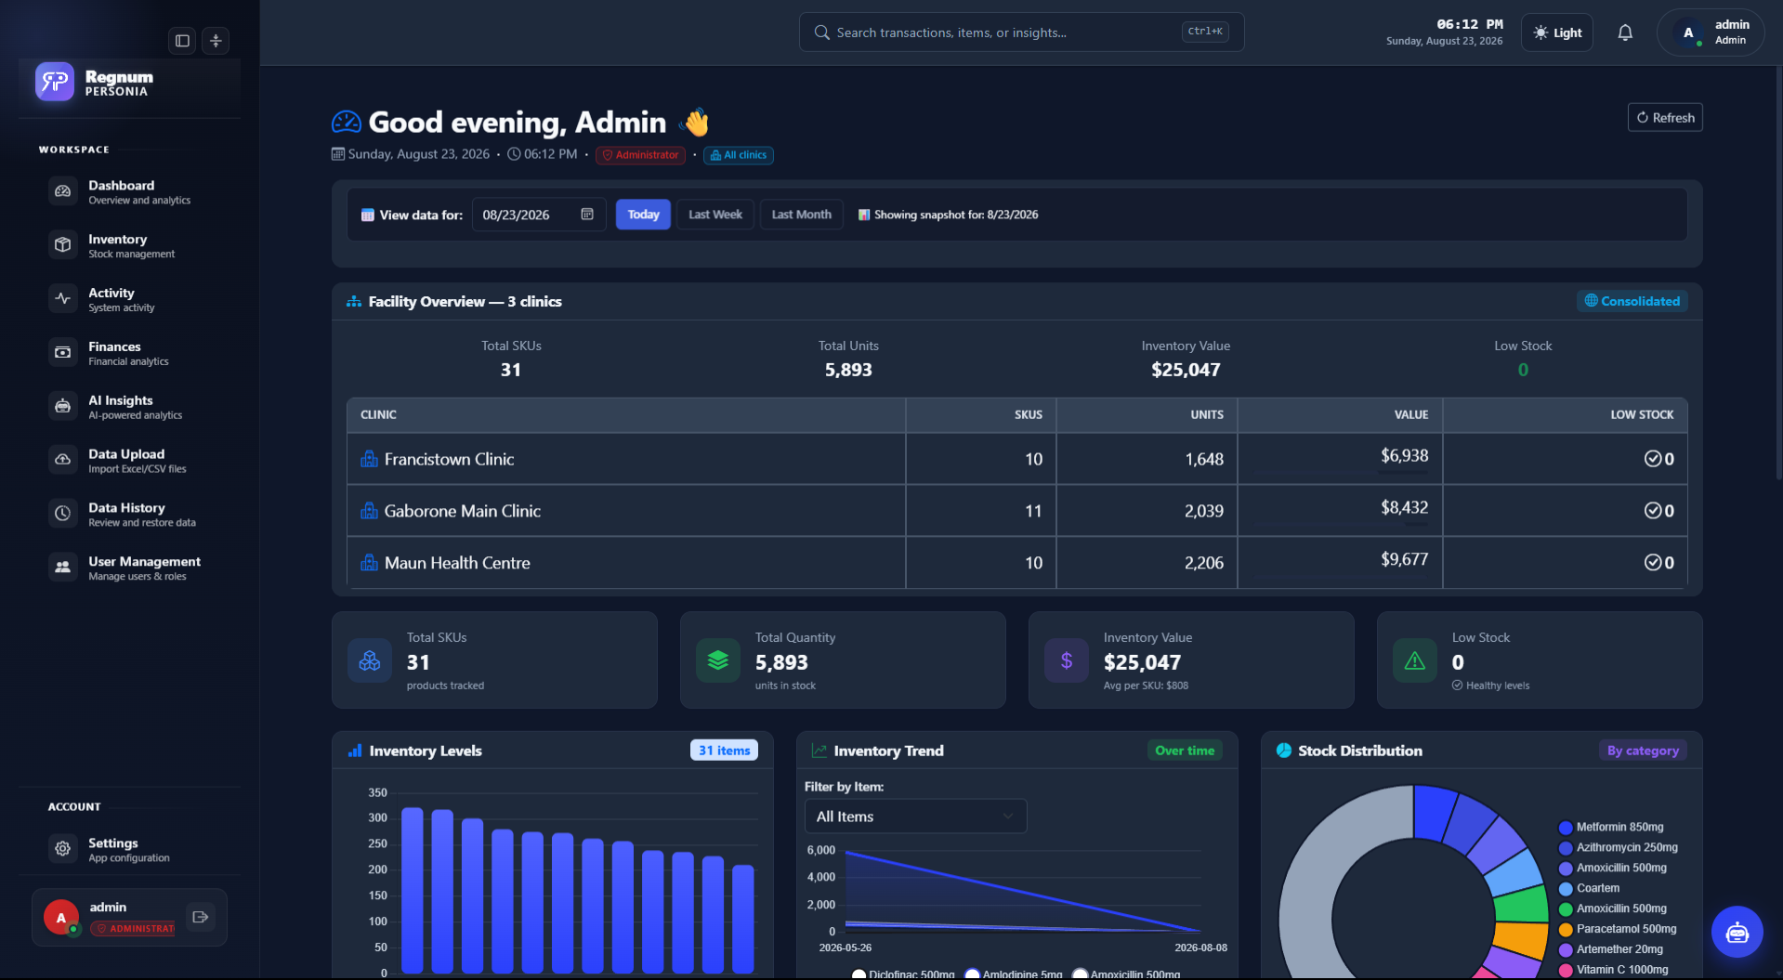Click the 08/23/2026 date input
Screen dimensions: 1783x980
[x=539, y=215]
